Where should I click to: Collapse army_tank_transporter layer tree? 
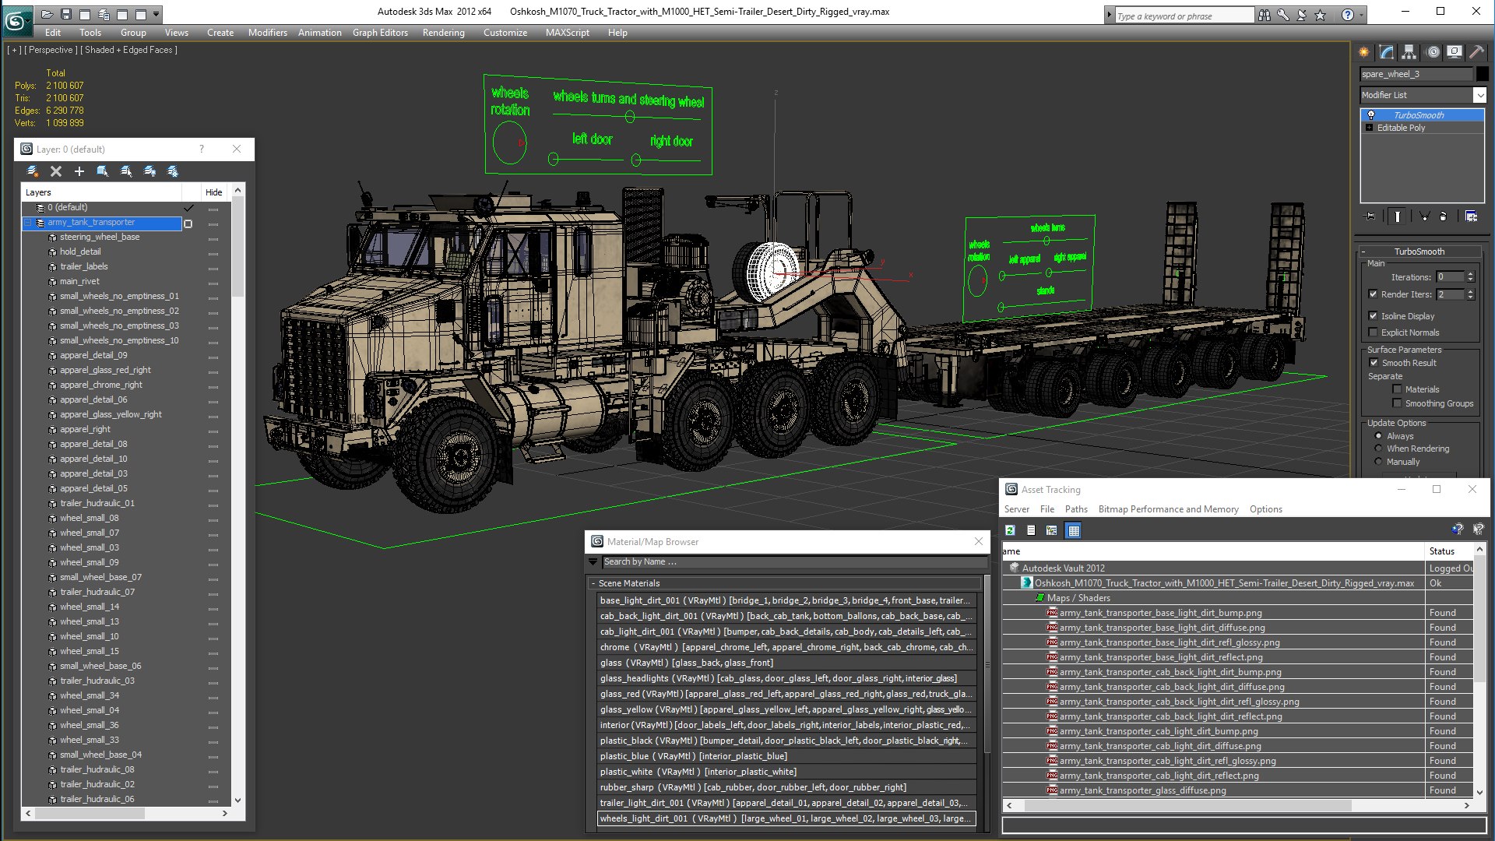click(28, 223)
